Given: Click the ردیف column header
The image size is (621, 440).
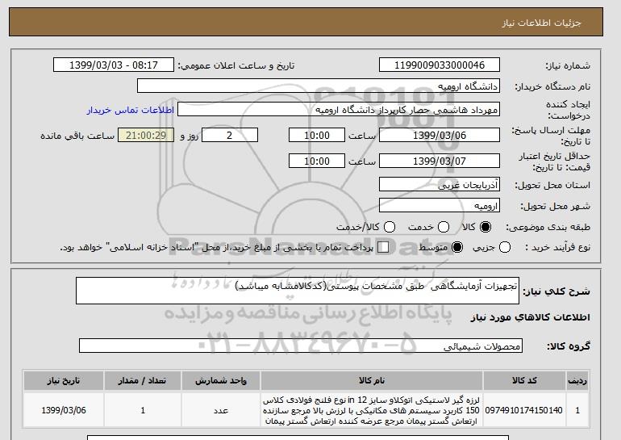Looking at the screenshot, I should coord(577,381).
